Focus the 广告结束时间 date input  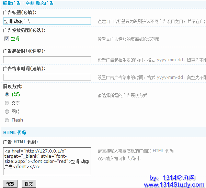pyautogui.click(x=47, y=77)
